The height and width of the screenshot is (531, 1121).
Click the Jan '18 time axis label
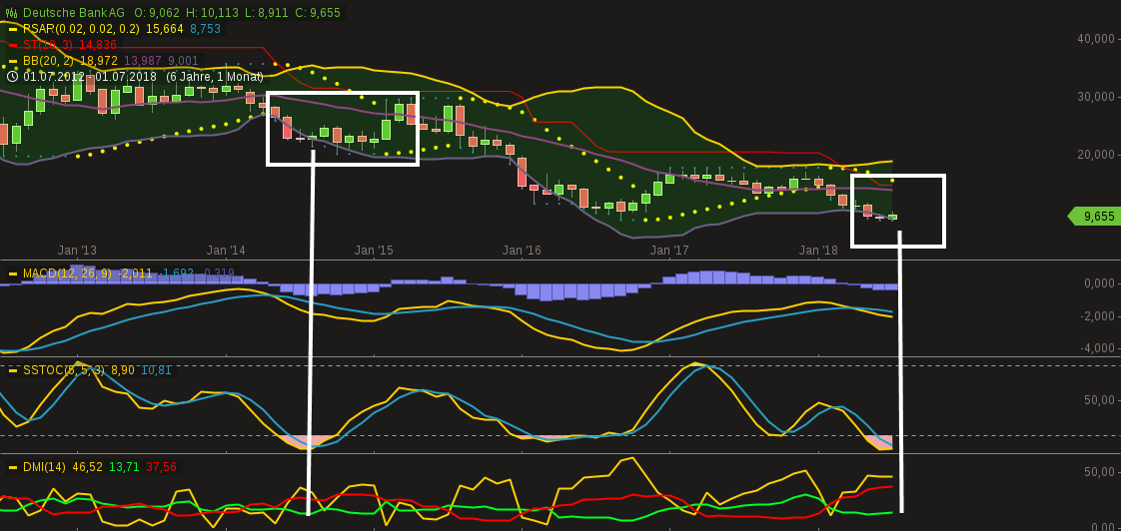tap(818, 251)
